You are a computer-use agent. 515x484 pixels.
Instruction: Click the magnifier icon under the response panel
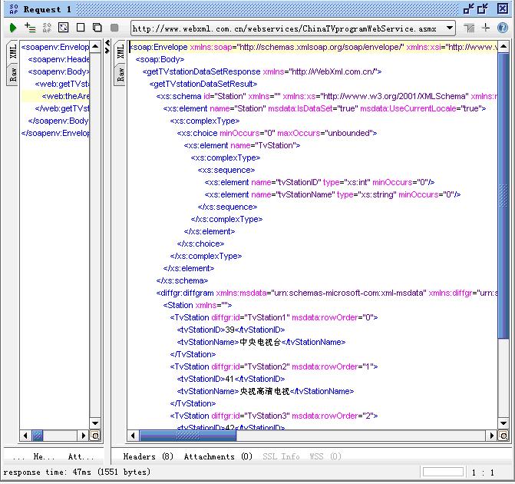pyautogui.click(x=503, y=436)
